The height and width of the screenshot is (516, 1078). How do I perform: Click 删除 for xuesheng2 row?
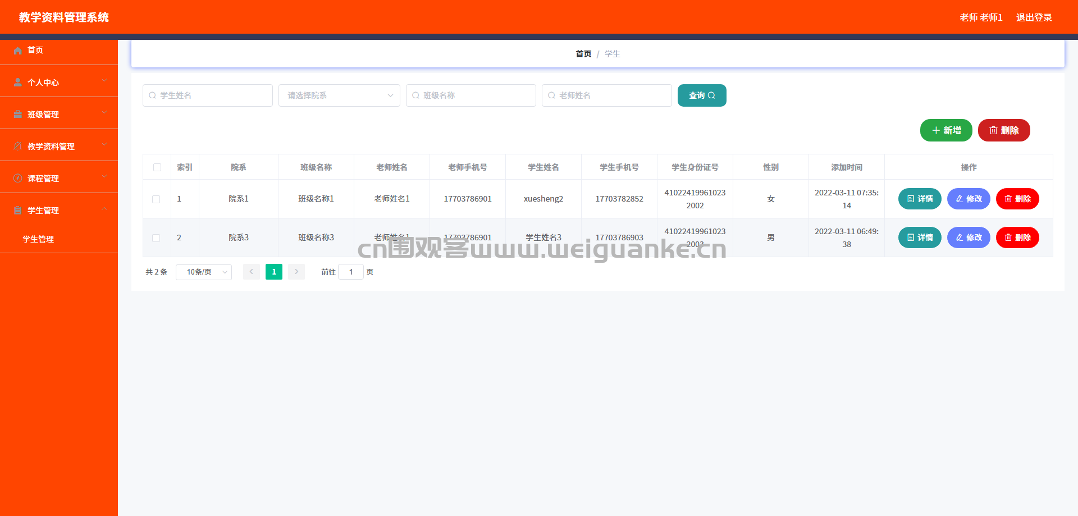1017,199
